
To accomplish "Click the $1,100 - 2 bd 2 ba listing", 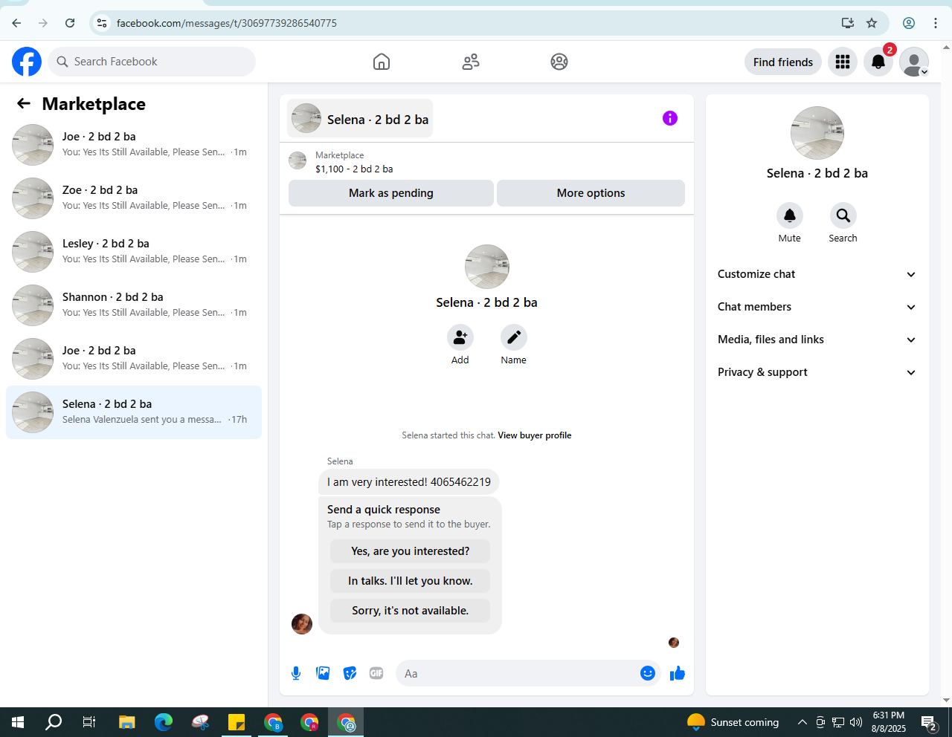I will coord(354,169).
